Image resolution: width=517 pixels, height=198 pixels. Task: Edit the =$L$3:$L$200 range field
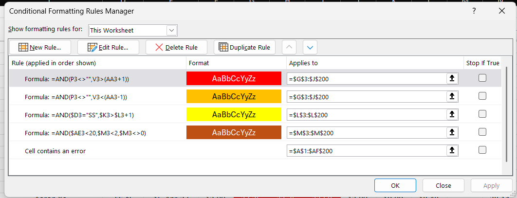click(367, 115)
